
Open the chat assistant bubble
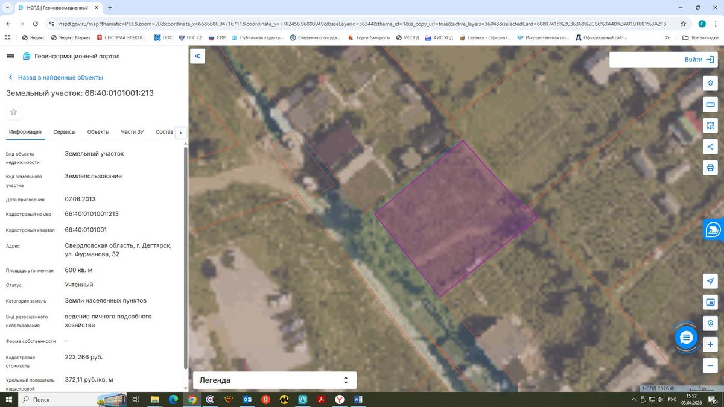(686, 338)
